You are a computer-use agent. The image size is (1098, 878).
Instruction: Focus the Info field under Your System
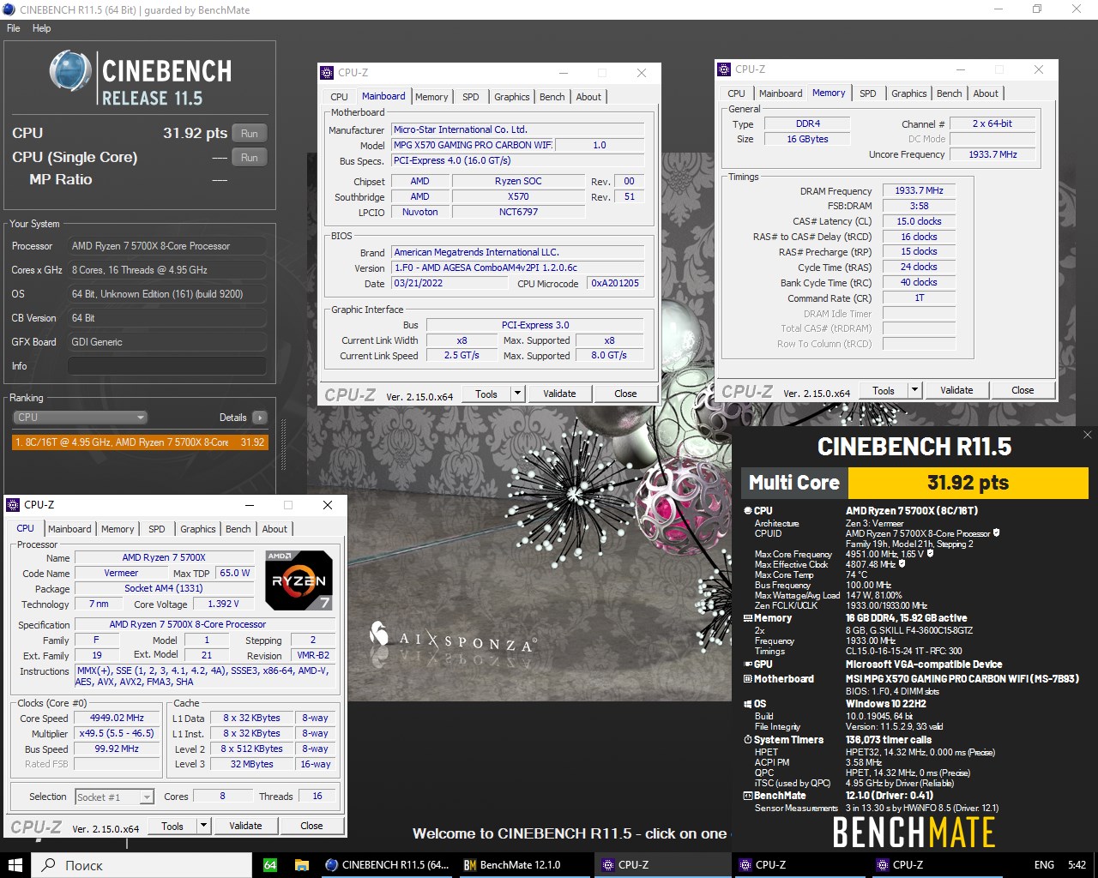(166, 366)
